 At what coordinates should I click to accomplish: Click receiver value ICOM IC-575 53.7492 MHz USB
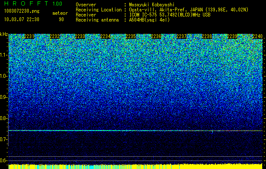[170, 15]
